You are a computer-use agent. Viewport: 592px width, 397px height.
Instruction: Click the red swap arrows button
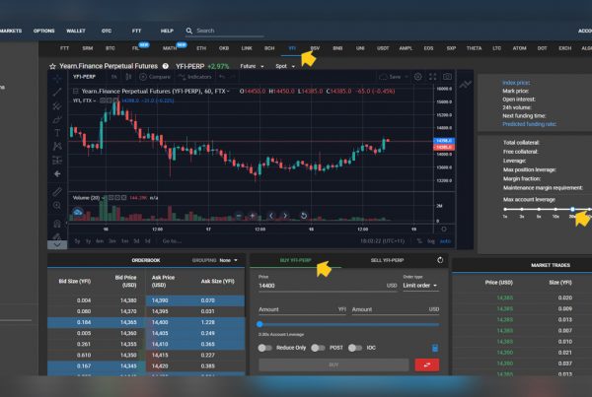click(x=426, y=364)
